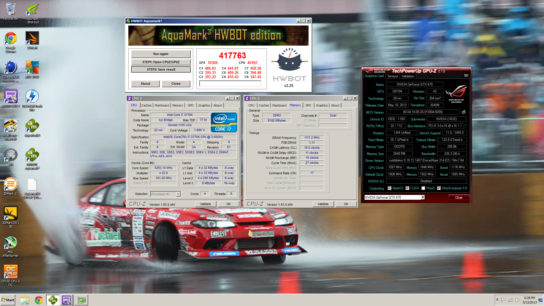Toggle the PhysX checkbox in GPU-Z

pos(423,188)
